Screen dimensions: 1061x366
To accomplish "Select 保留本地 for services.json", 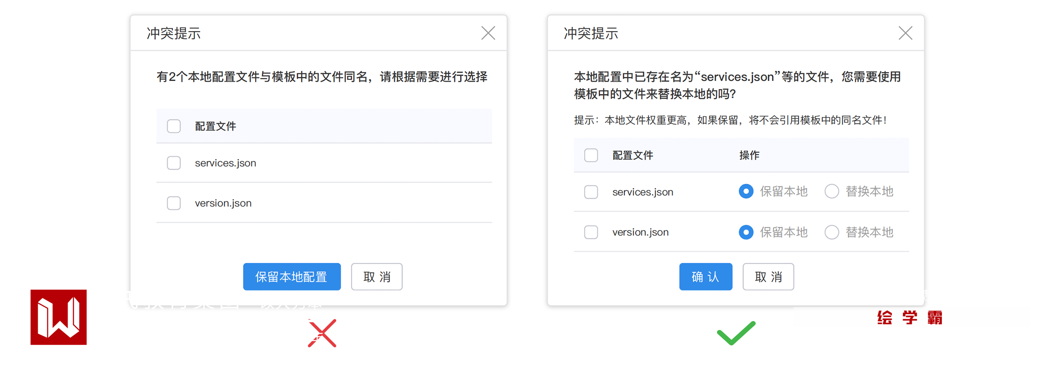I will point(745,191).
